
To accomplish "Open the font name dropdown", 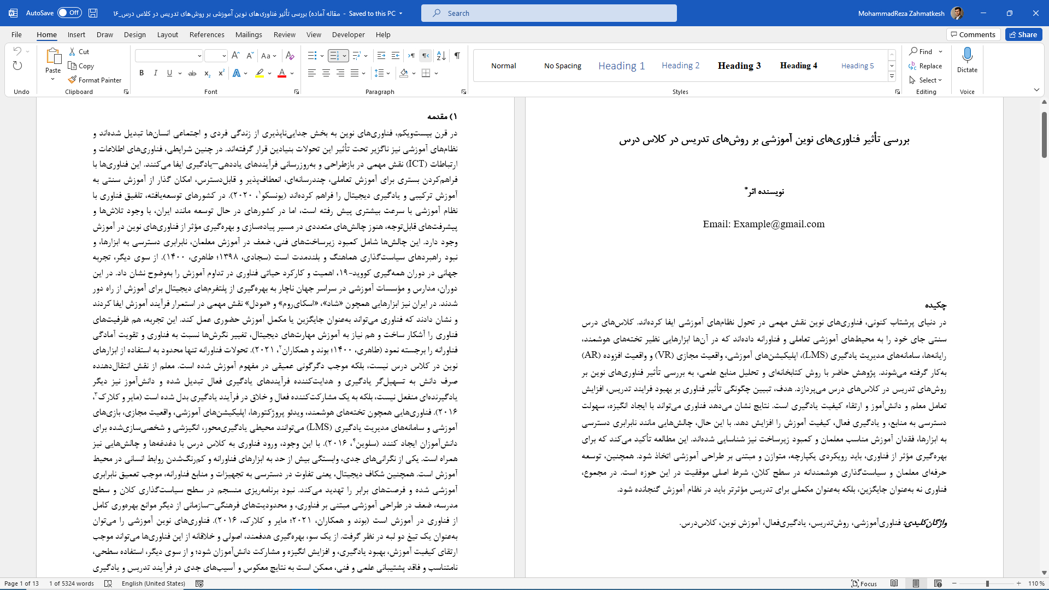I will click(199, 56).
